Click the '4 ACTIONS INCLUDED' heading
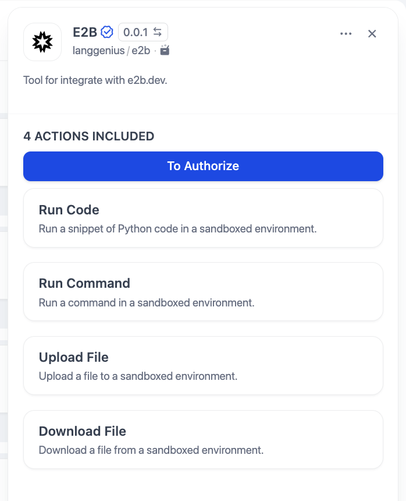 88,136
